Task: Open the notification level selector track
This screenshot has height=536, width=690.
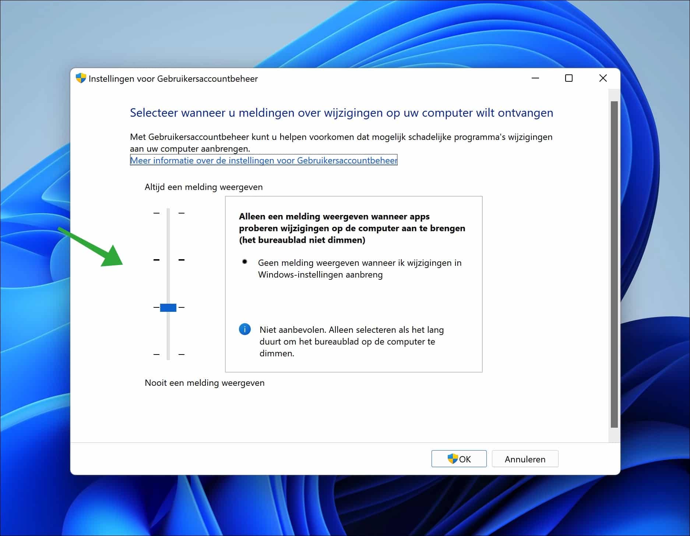Action: [x=168, y=283]
